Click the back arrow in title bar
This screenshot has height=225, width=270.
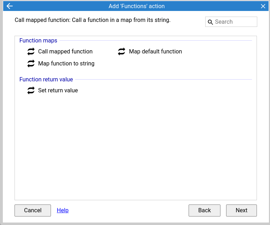point(10,6)
